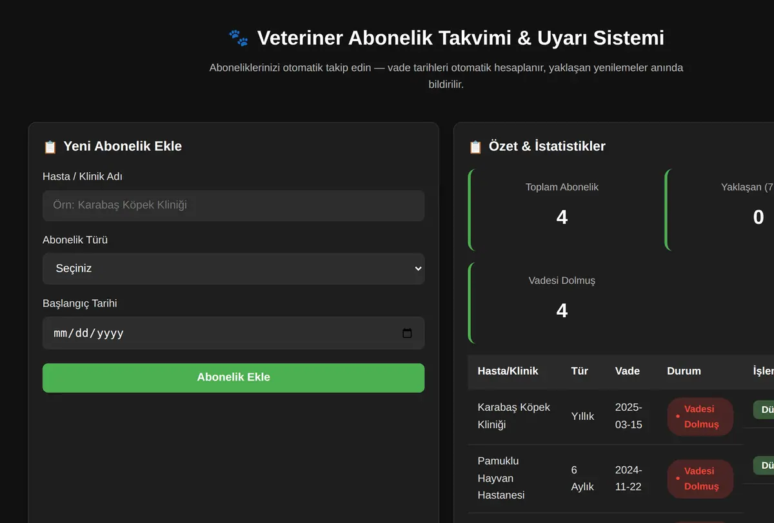The image size is (774, 523).
Task: Click the Başlangıç Tarihi date field
Action: (233, 333)
